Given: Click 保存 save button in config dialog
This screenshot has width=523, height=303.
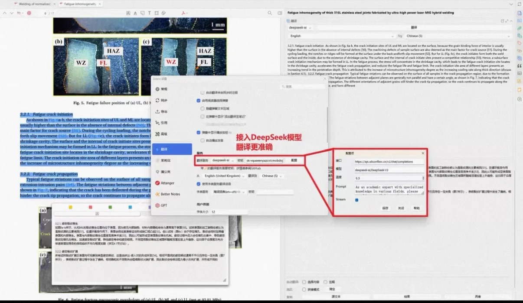Looking at the screenshot, I should pyautogui.click(x=385, y=208).
